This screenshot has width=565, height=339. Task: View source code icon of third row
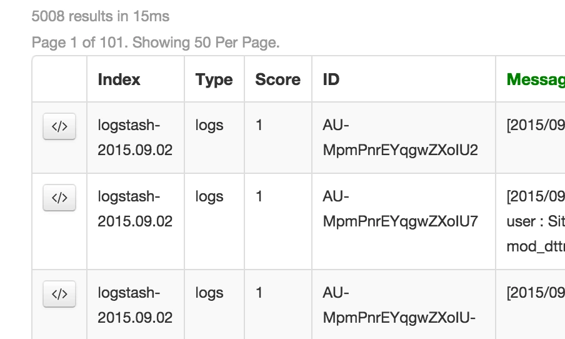[x=59, y=294]
